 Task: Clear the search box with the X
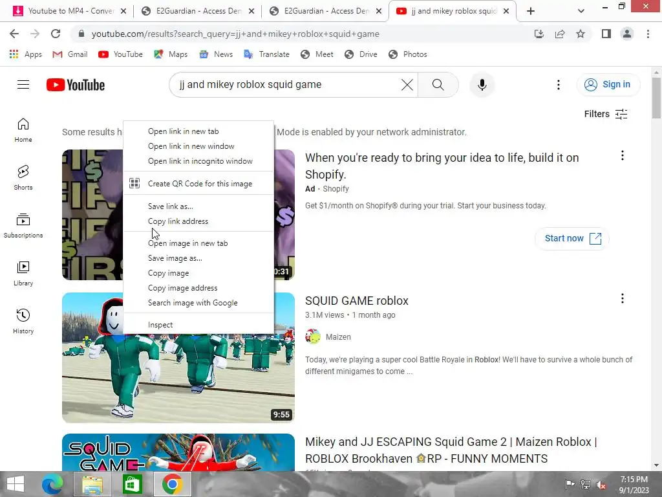407,85
